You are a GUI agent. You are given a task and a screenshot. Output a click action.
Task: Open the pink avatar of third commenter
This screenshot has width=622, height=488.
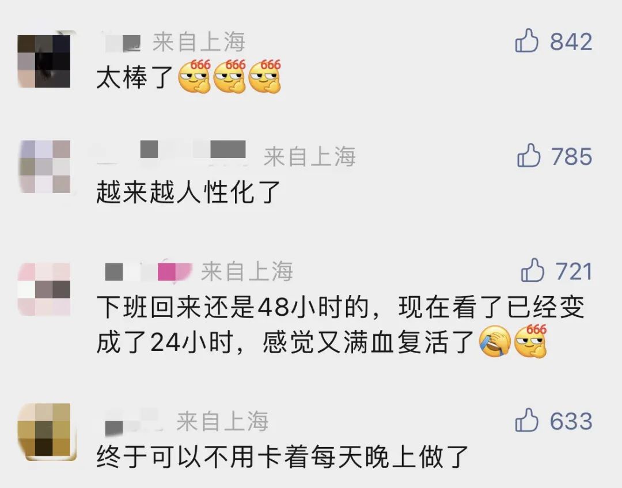point(44,289)
